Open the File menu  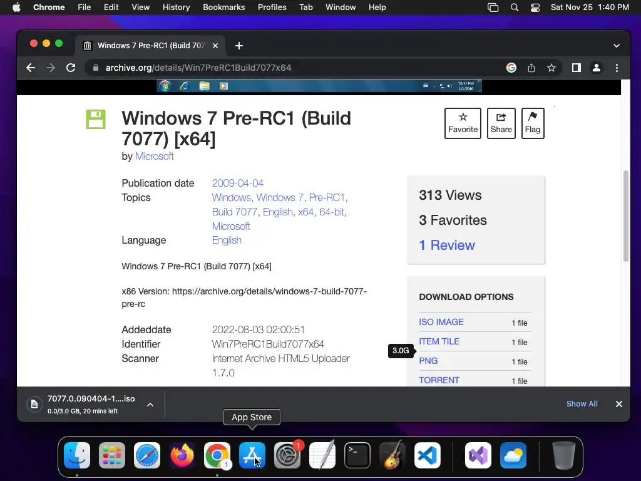(85, 8)
